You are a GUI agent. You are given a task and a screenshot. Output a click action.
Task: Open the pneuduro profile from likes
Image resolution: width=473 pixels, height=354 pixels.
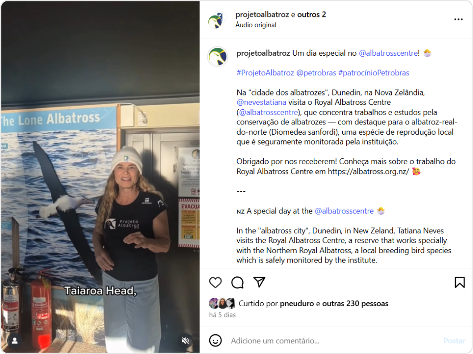(x=297, y=303)
